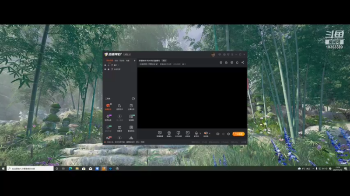Show hidden system tray icons chevron

[313, 169]
